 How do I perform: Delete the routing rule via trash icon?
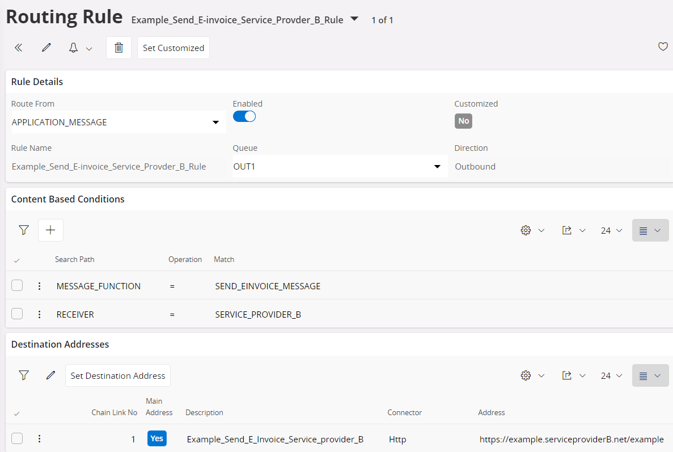(118, 47)
